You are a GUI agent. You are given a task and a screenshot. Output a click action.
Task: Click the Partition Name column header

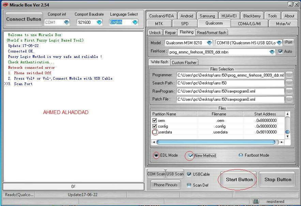point(174,114)
